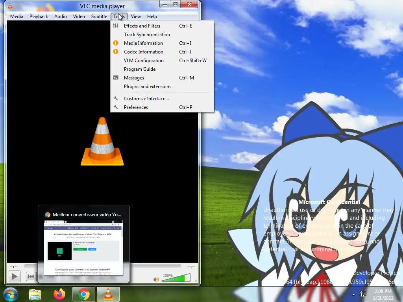The width and height of the screenshot is (403, 302).
Task: Click the orange info icon beside Media Information
Action: click(x=116, y=43)
